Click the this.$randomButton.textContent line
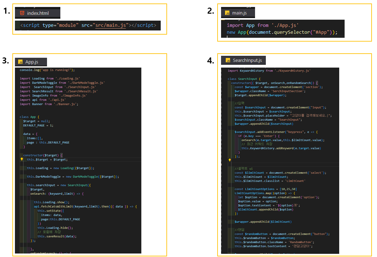This screenshot has height=257, width=377. point(273,247)
